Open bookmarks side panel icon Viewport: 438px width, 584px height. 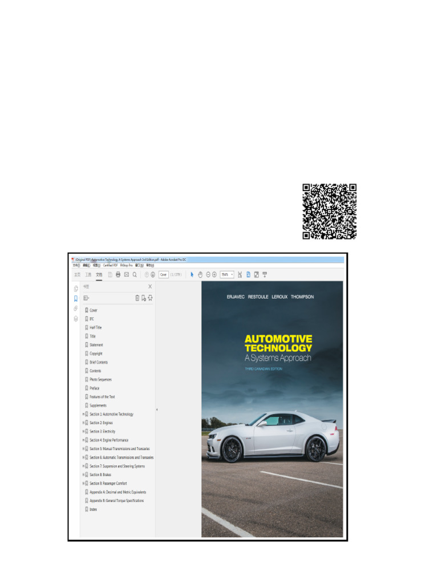pyautogui.click(x=76, y=298)
